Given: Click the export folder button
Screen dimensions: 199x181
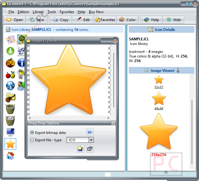Looking at the screenshot, I should pyautogui.click(x=80, y=149).
